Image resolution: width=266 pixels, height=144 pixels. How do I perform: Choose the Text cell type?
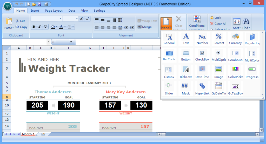186,39
